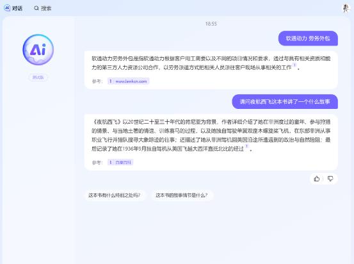
Task: Click citation superscript 1 after 北比的经过
Action: click(246, 146)
